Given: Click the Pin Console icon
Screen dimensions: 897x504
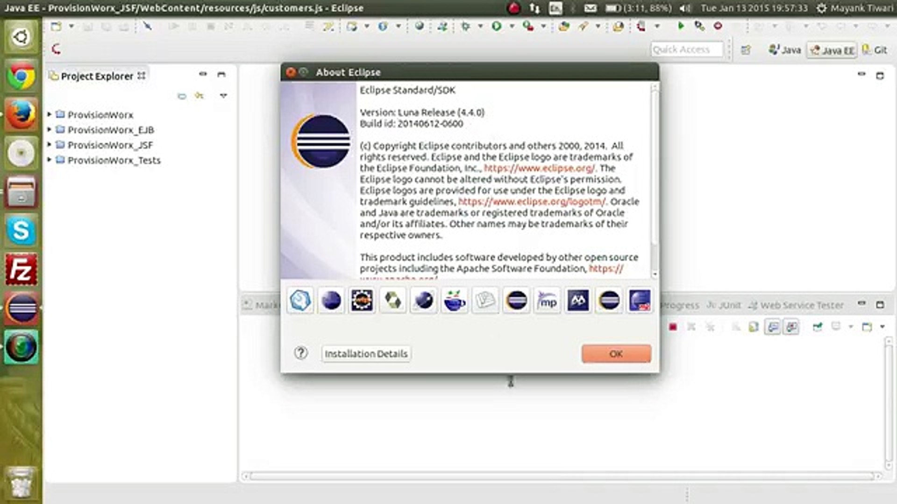Looking at the screenshot, I should (x=818, y=327).
